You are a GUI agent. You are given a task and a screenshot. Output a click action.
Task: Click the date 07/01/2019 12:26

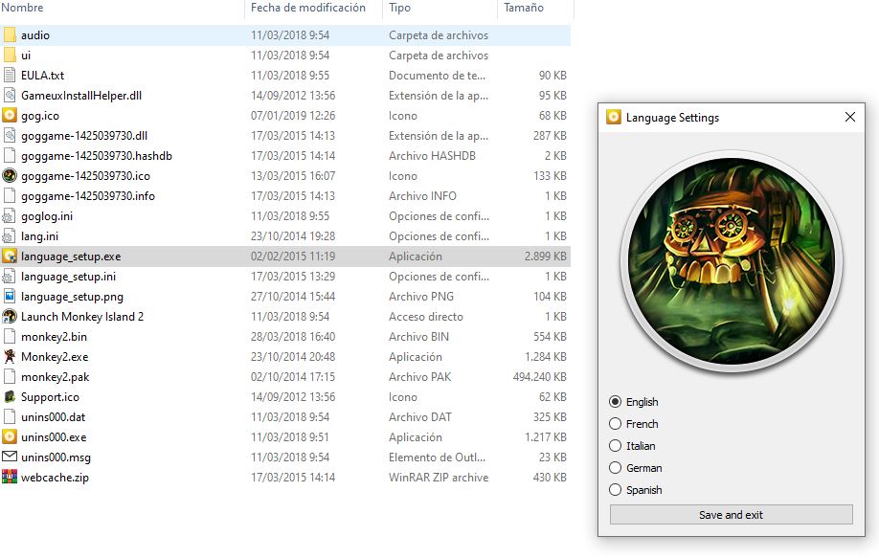pos(293,116)
